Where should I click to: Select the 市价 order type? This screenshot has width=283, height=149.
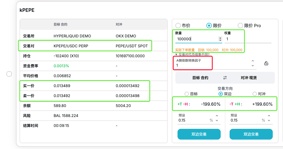(x=178, y=26)
